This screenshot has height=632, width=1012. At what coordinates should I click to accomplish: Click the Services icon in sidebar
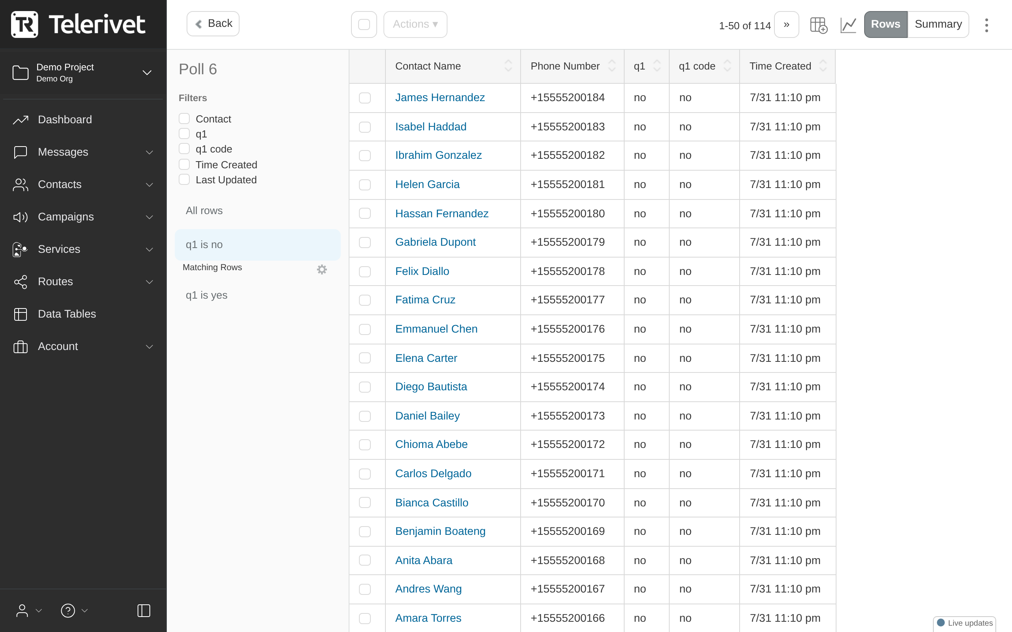click(x=21, y=250)
